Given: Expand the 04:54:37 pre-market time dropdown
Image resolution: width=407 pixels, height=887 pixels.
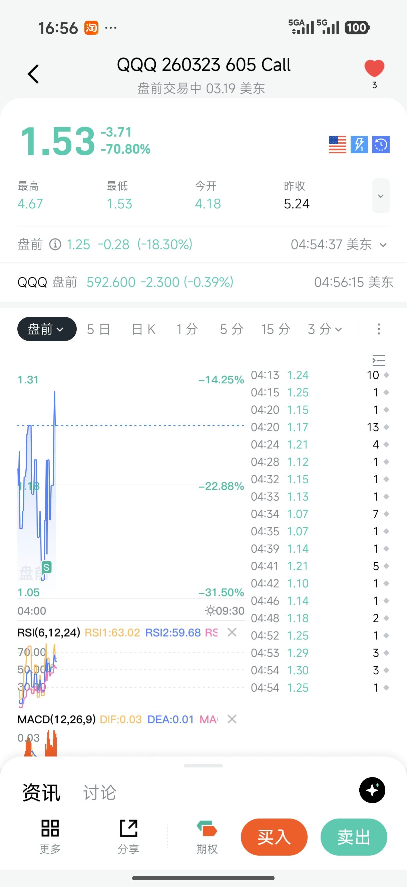Looking at the screenshot, I should (x=383, y=245).
